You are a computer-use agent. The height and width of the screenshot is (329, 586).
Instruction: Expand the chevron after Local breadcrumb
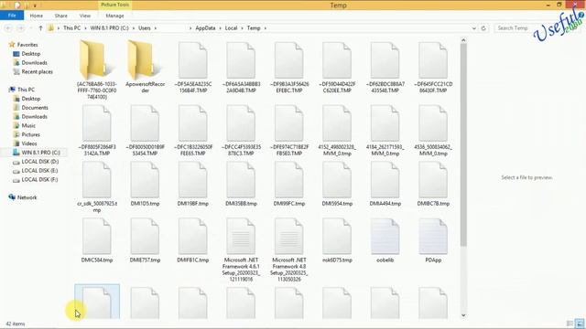(x=242, y=28)
